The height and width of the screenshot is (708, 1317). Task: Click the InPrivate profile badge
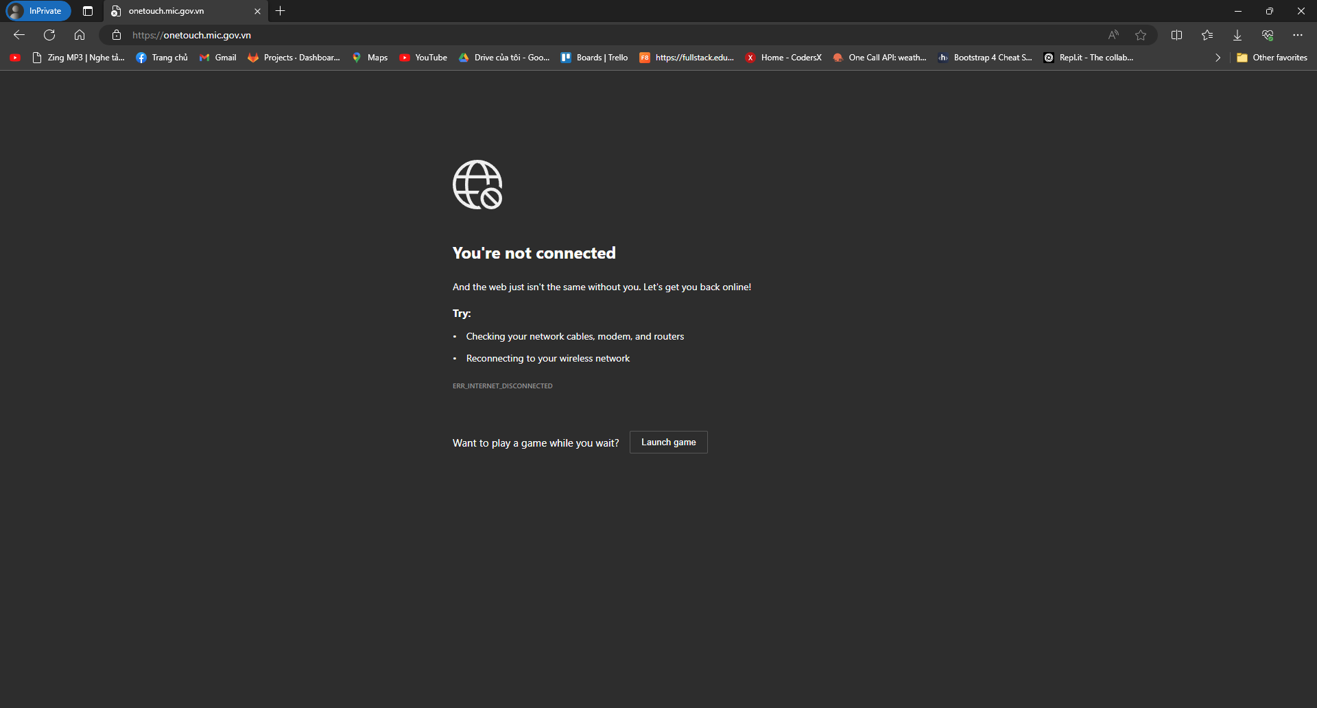38,11
